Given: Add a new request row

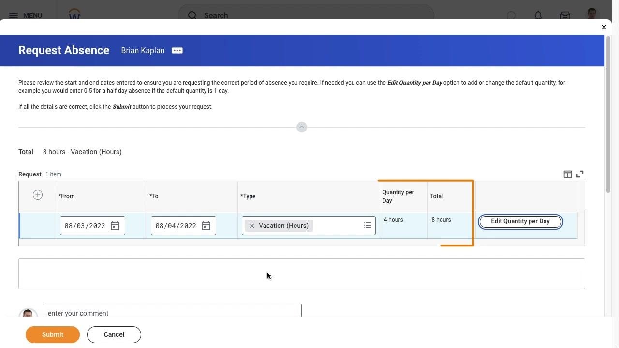Looking at the screenshot, I should click(x=38, y=195).
